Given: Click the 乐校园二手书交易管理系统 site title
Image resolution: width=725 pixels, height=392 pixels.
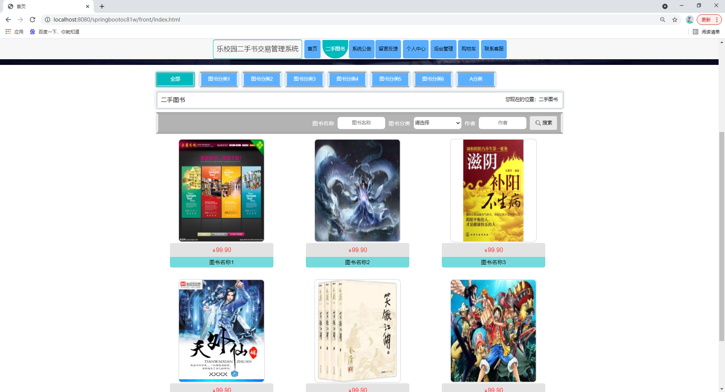Looking at the screenshot, I should pos(258,49).
